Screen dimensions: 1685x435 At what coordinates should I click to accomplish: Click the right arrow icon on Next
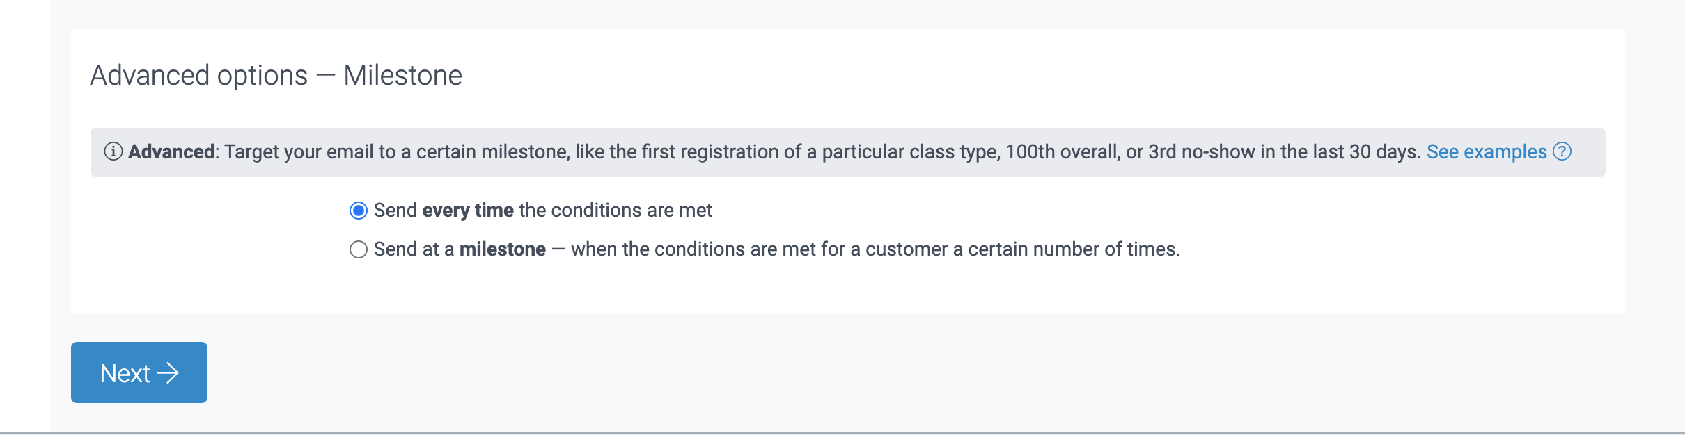point(167,373)
